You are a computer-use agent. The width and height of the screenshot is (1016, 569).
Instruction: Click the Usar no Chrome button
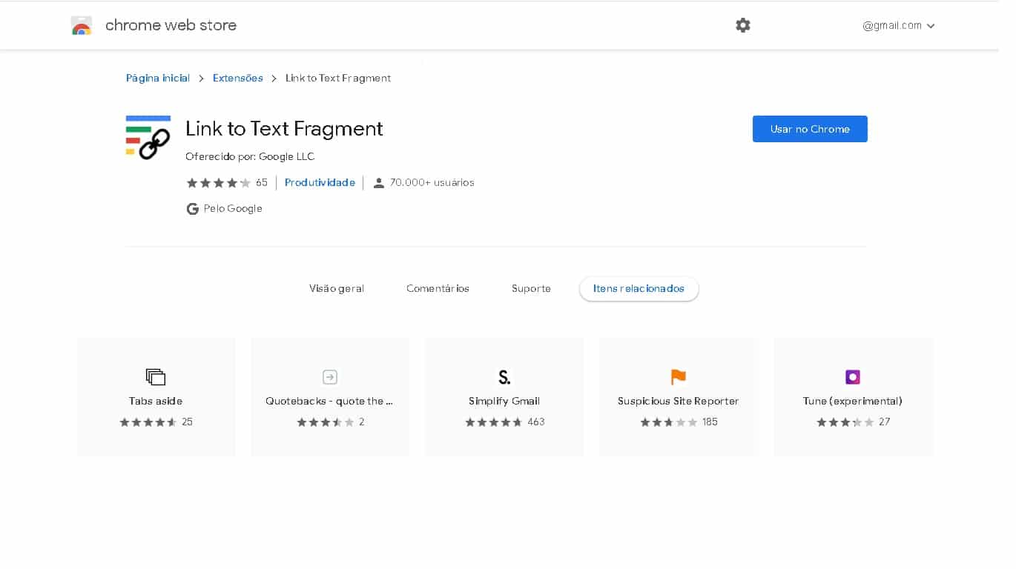[x=809, y=128]
